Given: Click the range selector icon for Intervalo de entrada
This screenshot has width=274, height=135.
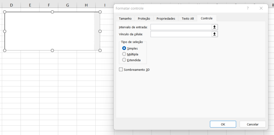Looking at the screenshot, I should click(x=214, y=27).
